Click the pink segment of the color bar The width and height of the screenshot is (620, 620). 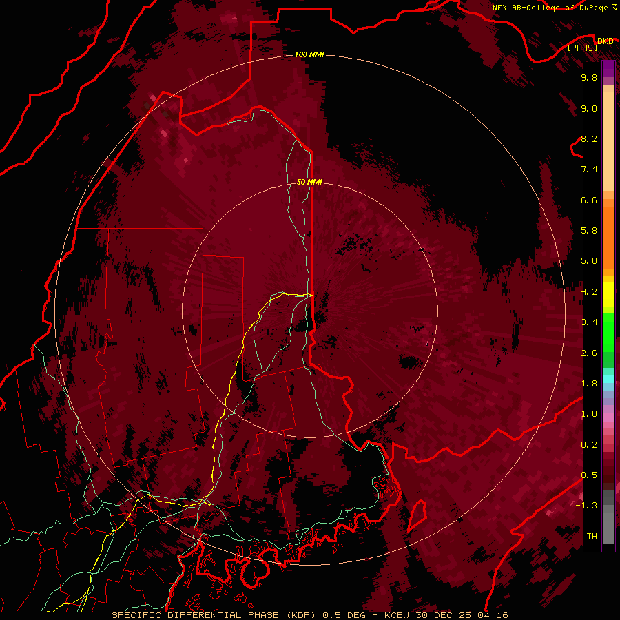608,417
